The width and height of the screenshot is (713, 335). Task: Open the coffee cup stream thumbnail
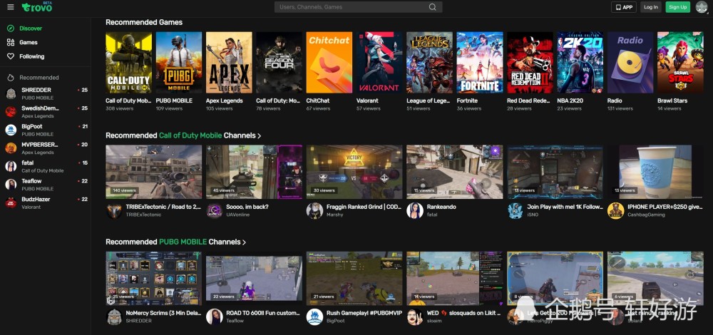click(655, 172)
